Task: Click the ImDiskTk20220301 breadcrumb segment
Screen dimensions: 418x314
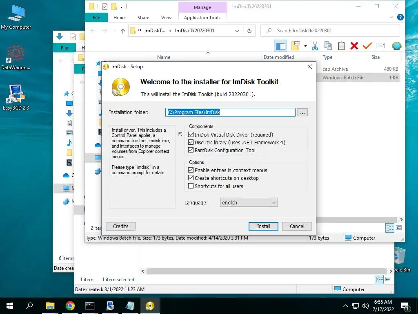Action: (x=194, y=31)
